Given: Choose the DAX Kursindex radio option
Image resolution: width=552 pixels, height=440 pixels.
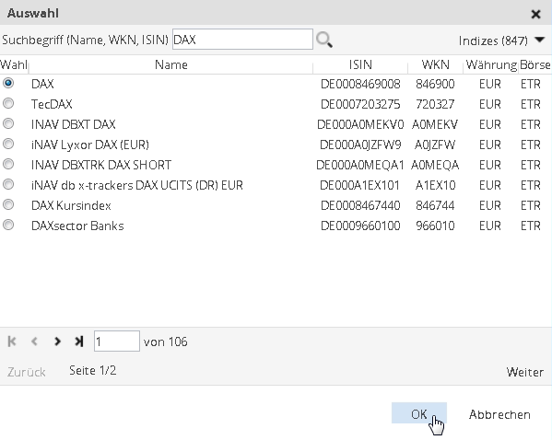Looking at the screenshot, I should point(8,204).
